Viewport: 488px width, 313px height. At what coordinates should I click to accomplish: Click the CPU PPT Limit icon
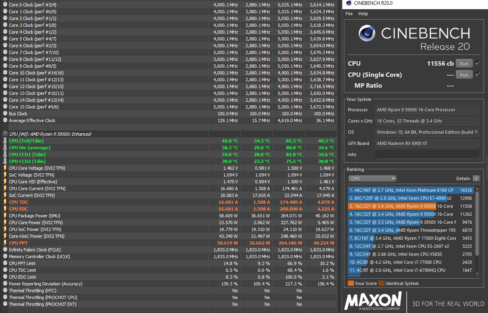pos(5,263)
